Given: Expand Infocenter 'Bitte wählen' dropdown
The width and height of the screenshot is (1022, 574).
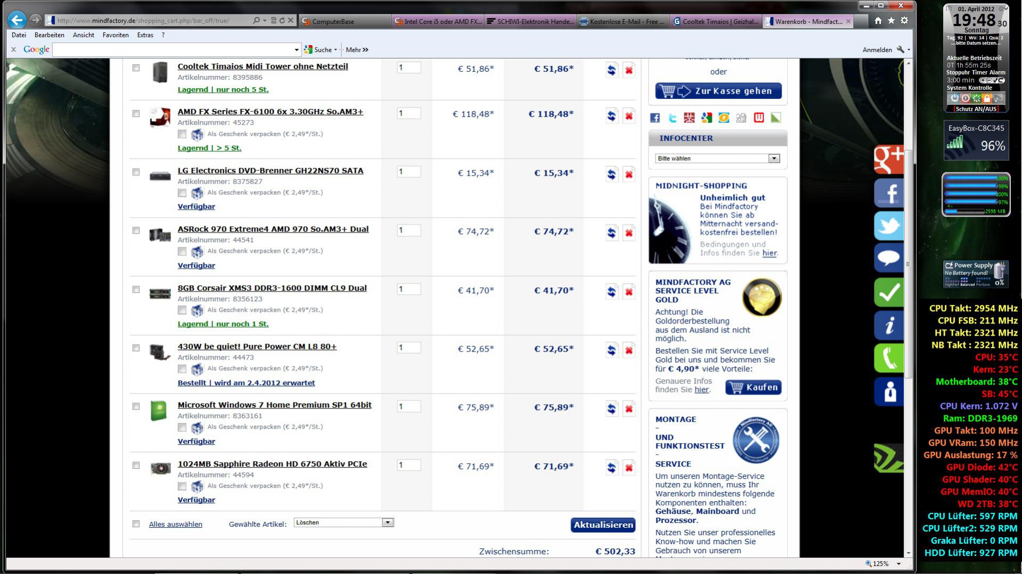Looking at the screenshot, I should (x=717, y=159).
